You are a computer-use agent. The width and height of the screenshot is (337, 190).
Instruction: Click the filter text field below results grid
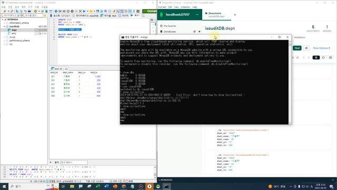click(x=74, y=162)
